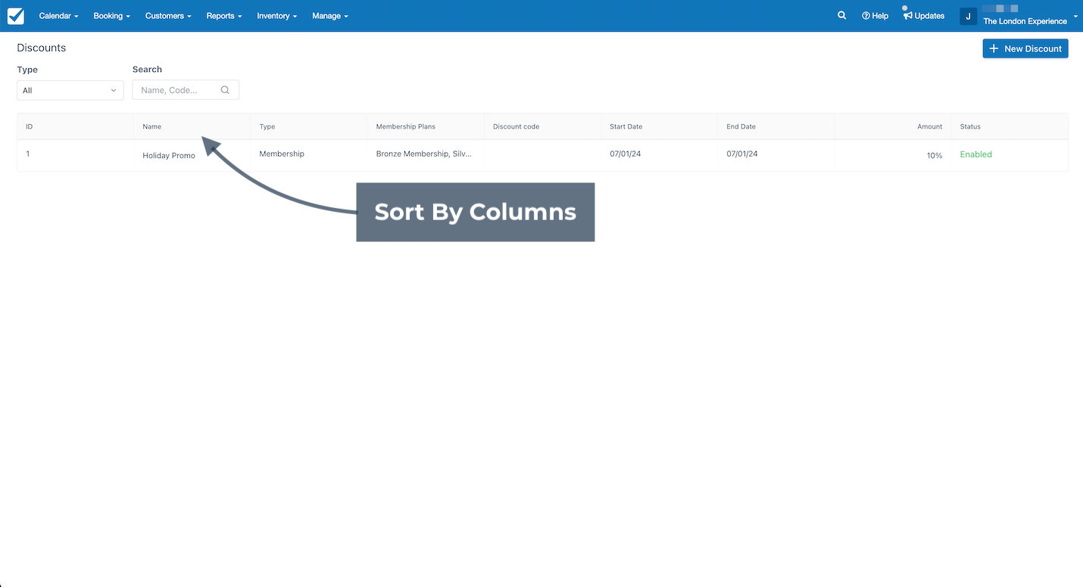Viewport: 1083px width, 587px height.
Task: View the Updates announcements
Action: tap(924, 16)
